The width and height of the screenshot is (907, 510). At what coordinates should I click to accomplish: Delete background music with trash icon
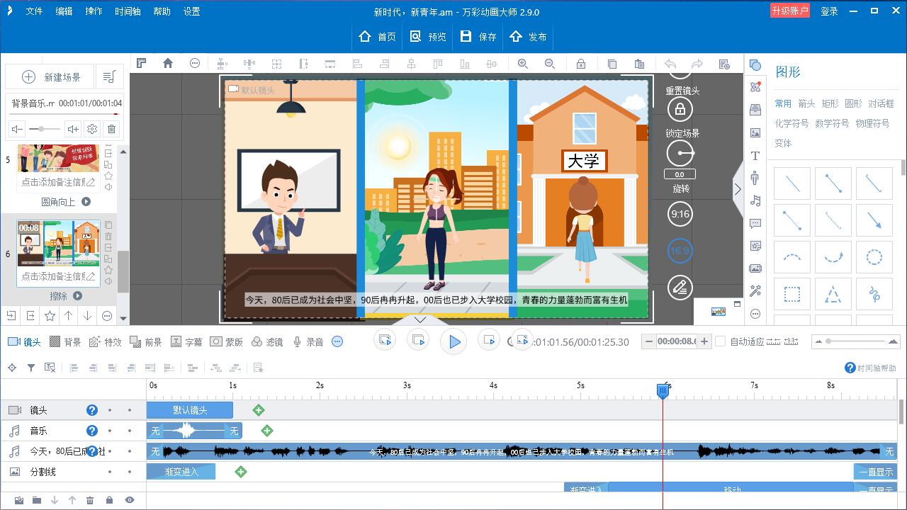click(x=111, y=129)
